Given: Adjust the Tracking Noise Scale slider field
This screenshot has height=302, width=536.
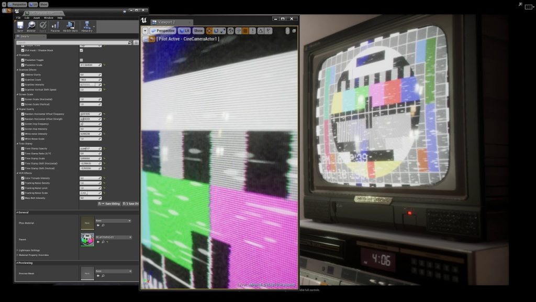Looking at the screenshot, I should point(91,193).
